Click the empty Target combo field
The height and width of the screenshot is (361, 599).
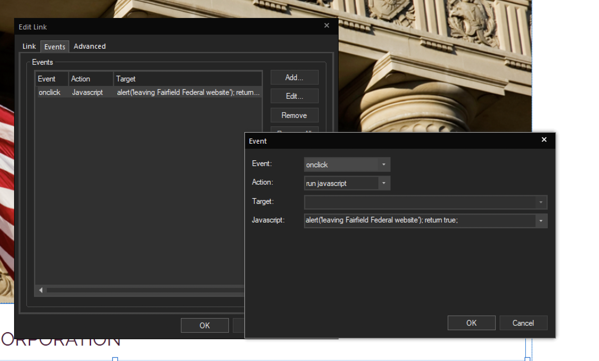click(x=420, y=202)
